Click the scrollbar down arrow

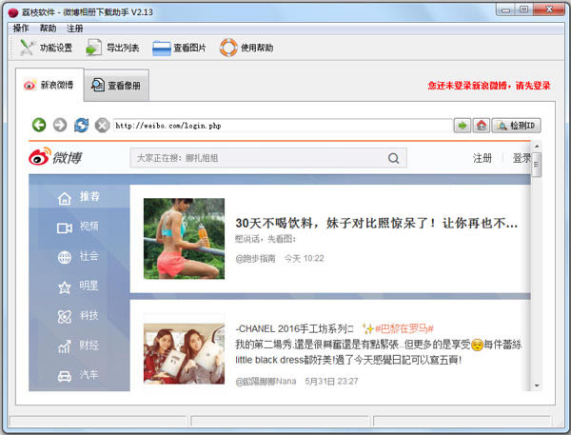tap(537, 386)
